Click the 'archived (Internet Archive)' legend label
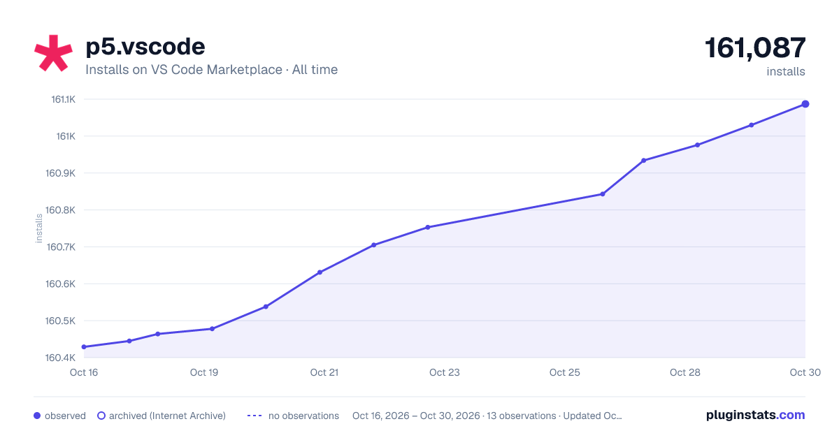This screenshot has height=440, width=839. click(167, 416)
